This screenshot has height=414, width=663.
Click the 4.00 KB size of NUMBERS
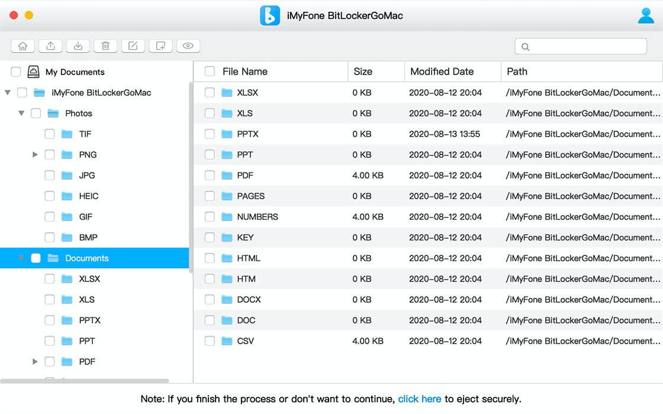(x=368, y=217)
